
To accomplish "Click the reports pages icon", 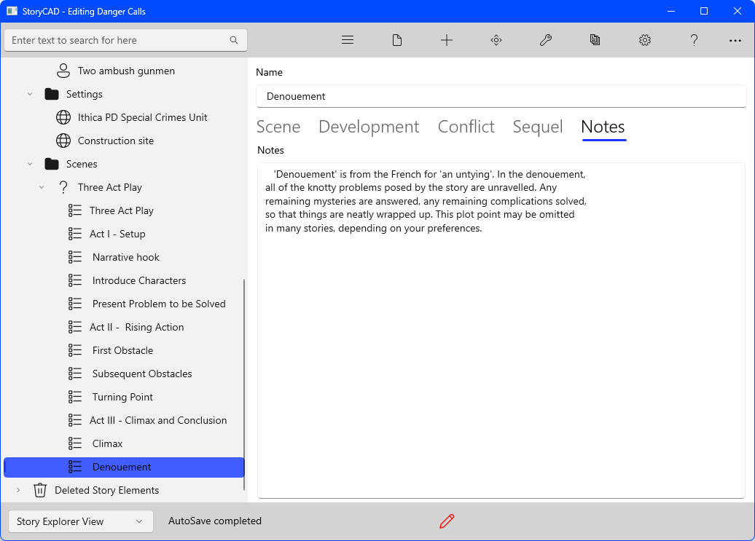I will pyautogui.click(x=595, y=40).
